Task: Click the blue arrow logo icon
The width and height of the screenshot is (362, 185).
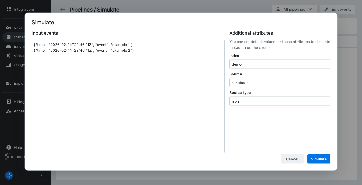Action: pyautogui.click(x=9, y=175)
